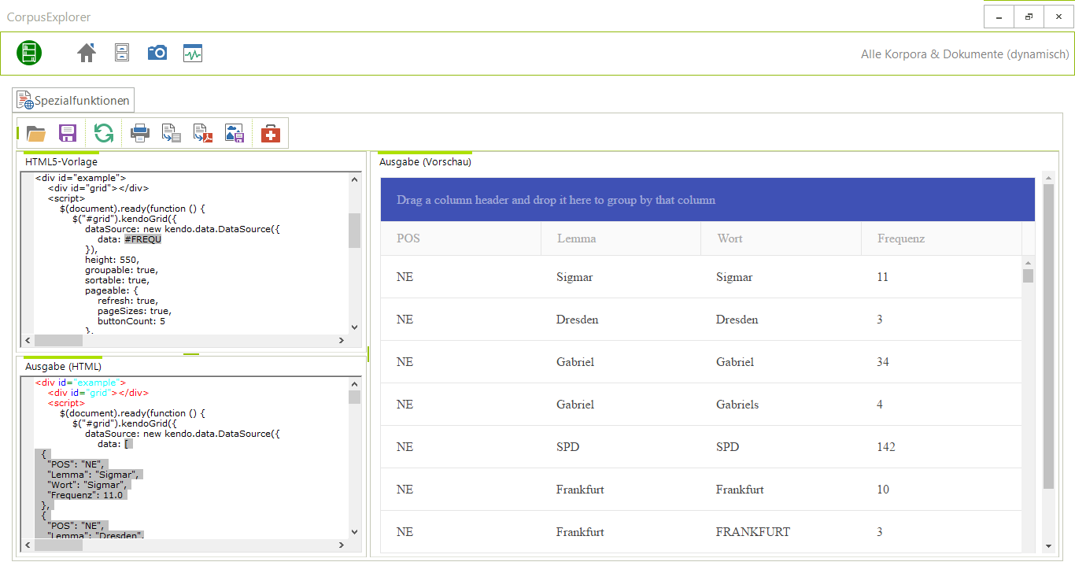
Task: Click right arrow of Ausgabe (HTML) horizontal scrollbar
Action: (342, 545)
